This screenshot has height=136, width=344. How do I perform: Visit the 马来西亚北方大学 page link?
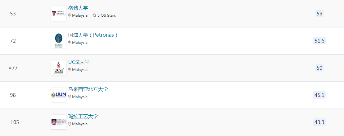pyautogui.click(x=88, y=89)
